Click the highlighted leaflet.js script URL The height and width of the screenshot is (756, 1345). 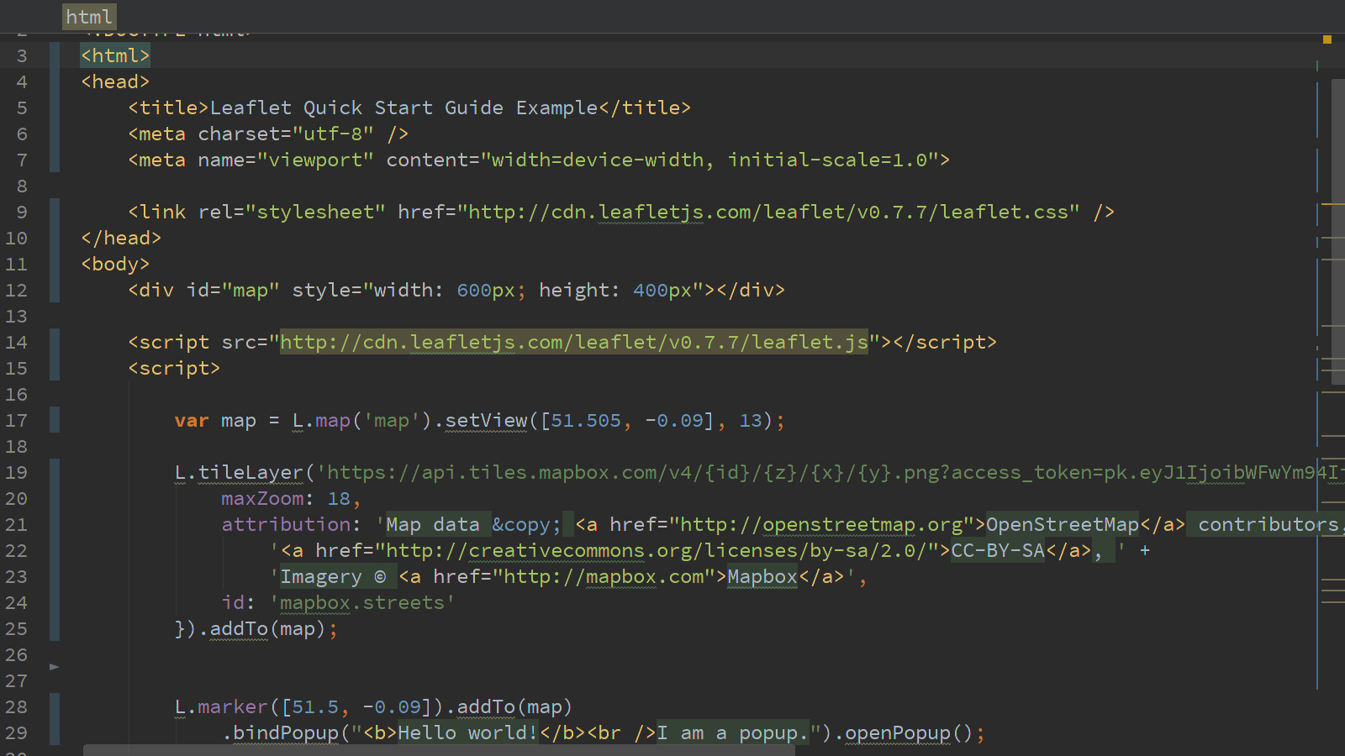[x=574, y=342]
